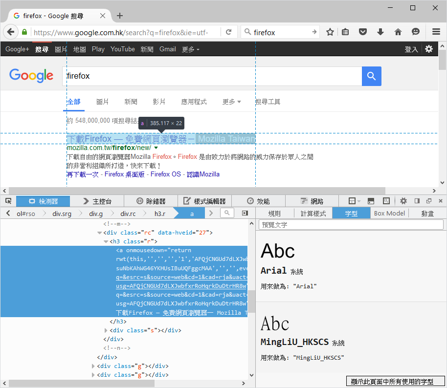Click the blue Google search magnifier button
The width and height of the screenshot is (447, 388).
tap(371, 76)
